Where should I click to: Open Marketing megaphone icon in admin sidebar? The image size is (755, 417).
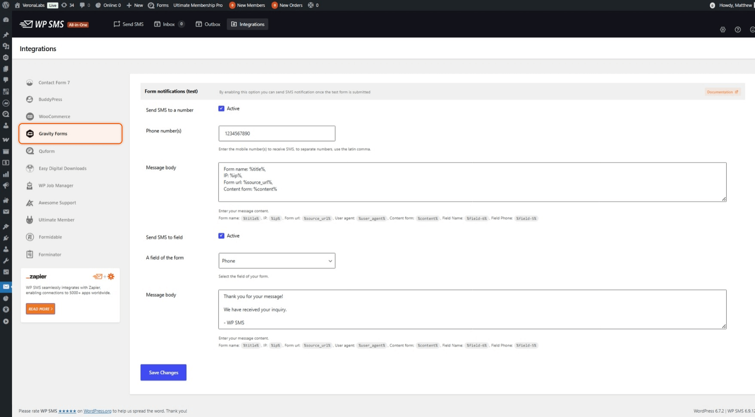coord(6,185)
